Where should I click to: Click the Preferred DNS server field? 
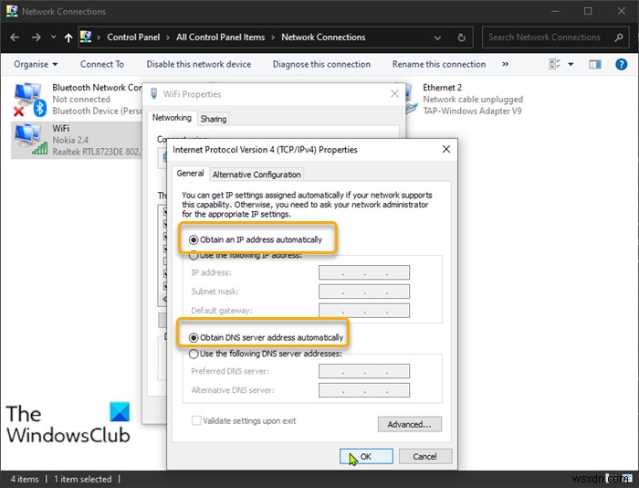(x=364, y=371)
